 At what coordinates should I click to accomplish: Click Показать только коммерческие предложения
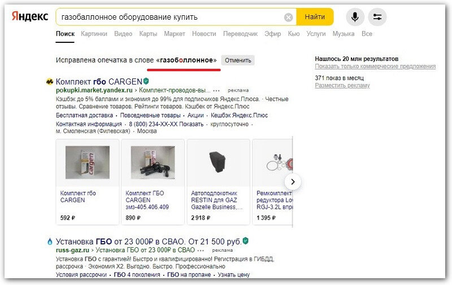[375, 66]
